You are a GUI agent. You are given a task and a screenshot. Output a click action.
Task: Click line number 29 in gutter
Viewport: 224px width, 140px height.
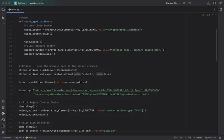click(x=11, y=90)
